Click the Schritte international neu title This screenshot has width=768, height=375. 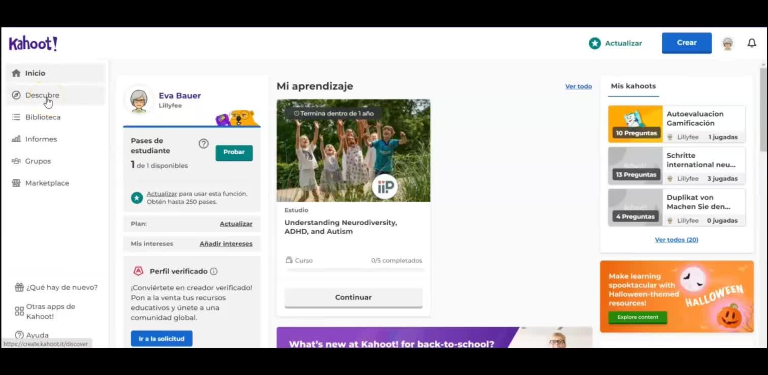pyautogui.click(x=701, y=160)
